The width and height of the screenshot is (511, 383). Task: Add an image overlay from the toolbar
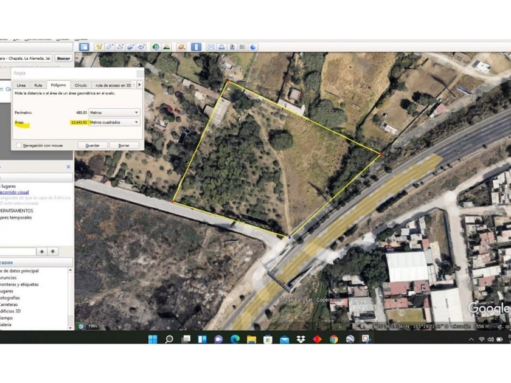(x=131, y=47)
